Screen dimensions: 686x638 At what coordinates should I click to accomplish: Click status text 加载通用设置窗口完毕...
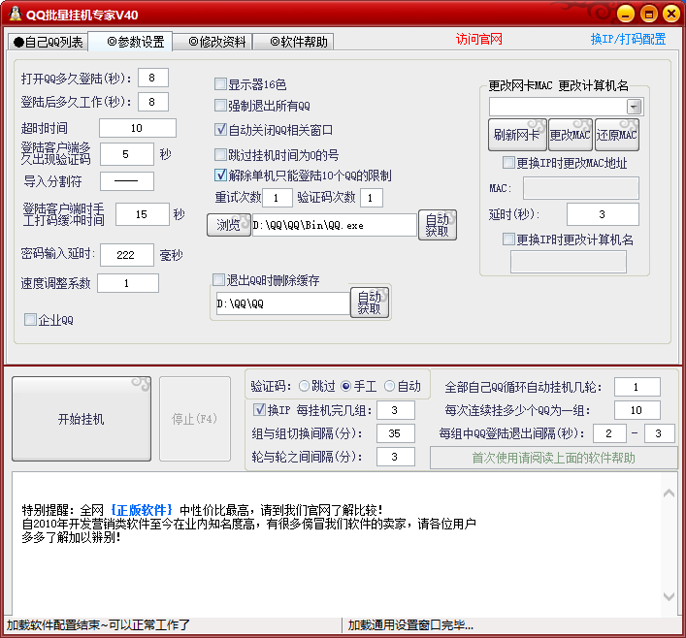pyautogui.click(x=410, y=624)
